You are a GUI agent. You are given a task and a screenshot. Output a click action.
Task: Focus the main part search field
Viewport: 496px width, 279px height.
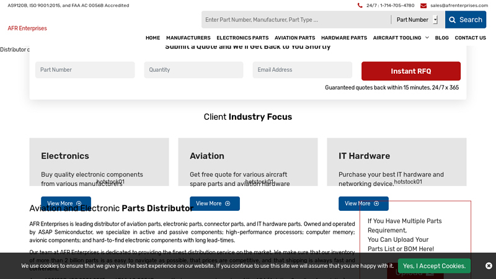coord(296,20)
